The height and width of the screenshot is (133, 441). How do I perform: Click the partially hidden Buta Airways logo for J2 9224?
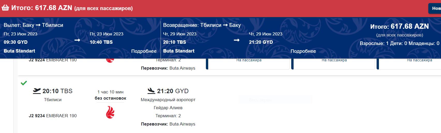[x=110, y=61]
